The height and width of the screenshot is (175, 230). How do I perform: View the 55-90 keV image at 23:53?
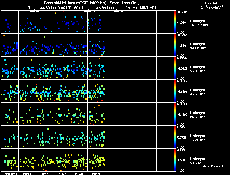pos(79,68)
